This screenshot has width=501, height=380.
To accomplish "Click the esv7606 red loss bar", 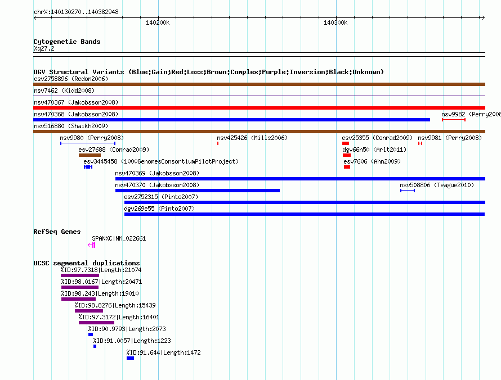I will (x=347, y=167).
